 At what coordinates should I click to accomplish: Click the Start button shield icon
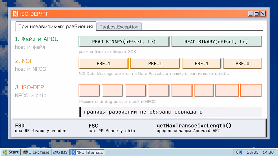[x=5, y=152]
